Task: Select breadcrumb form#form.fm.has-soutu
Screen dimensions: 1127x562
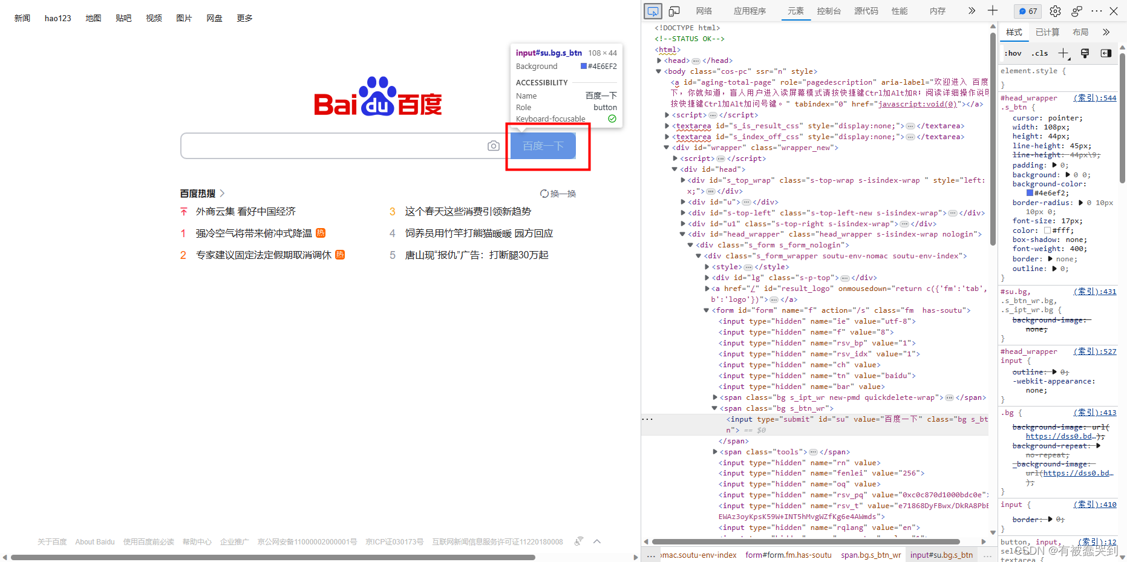Action: pyautogui.click(x=788, y=555)
